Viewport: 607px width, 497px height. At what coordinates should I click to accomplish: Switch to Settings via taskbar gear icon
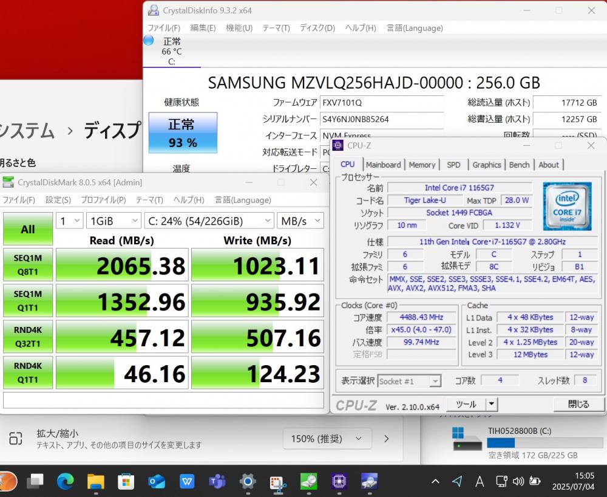click(248, 481)
